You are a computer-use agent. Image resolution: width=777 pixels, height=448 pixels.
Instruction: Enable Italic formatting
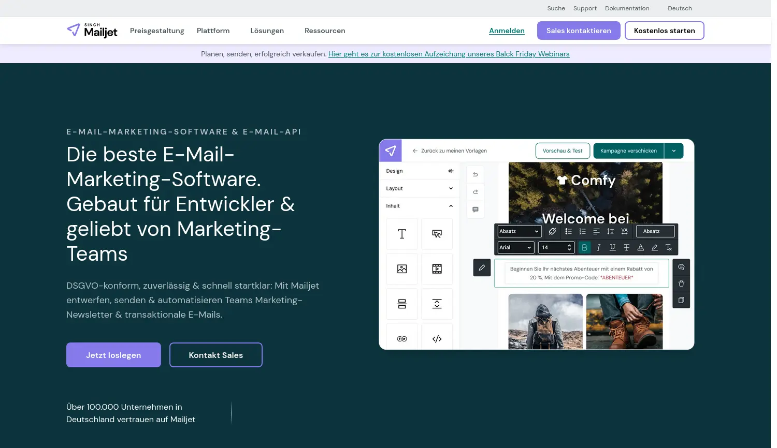[x=598, y=247]
